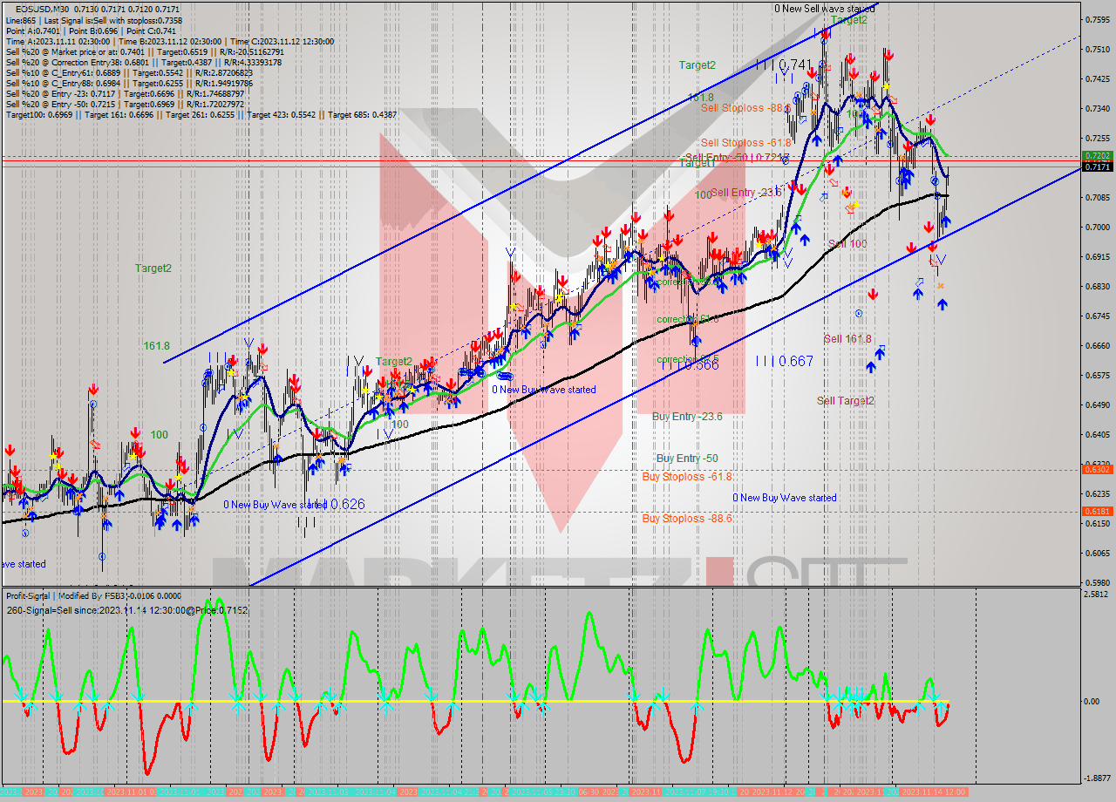Click the 'Buy Entry -23.6' label
Screen dimensions: 1116x802
click(x=687, y=417)
